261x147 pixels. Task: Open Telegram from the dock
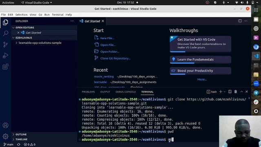(256, 93)
